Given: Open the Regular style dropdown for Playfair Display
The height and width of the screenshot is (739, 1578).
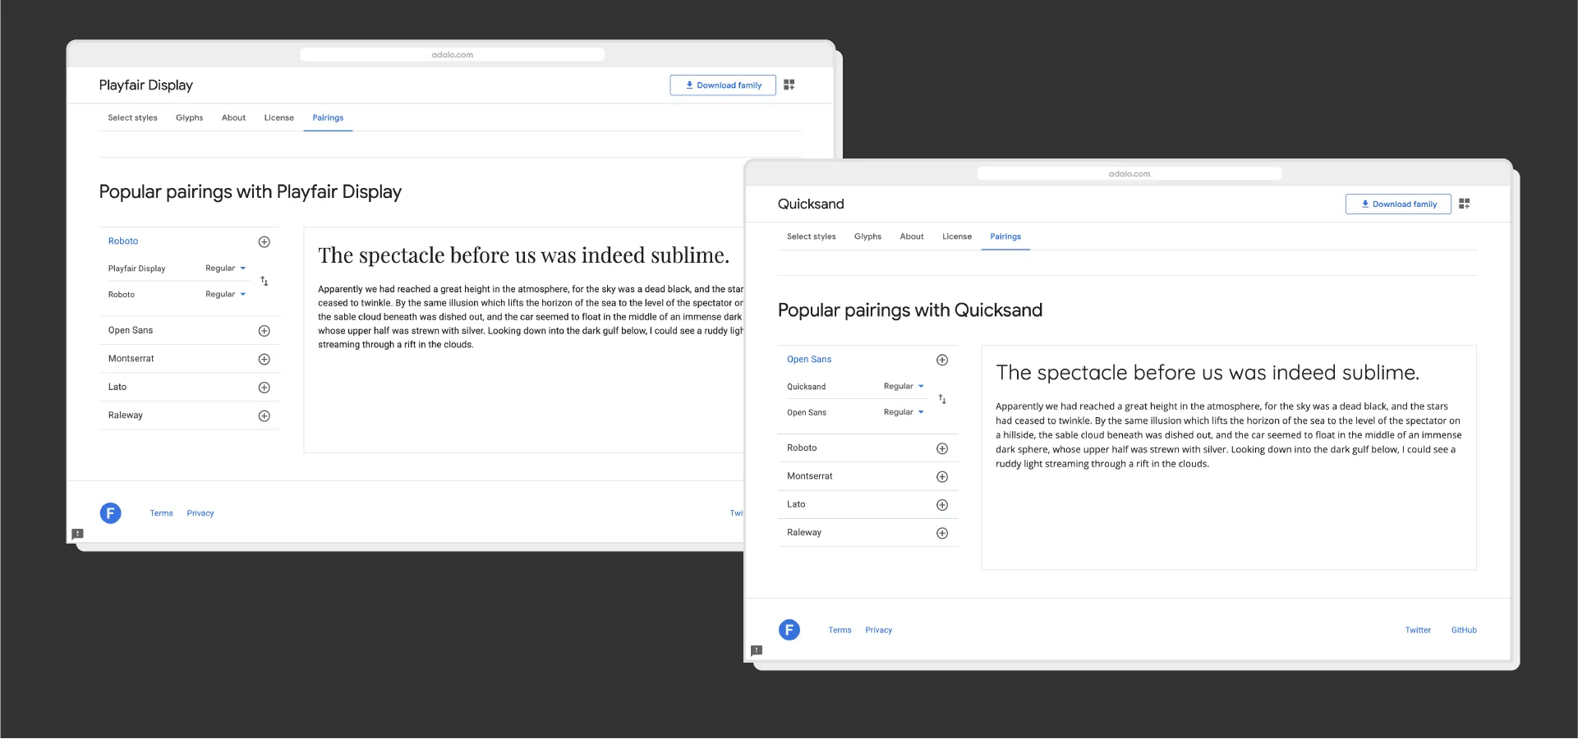Looking at the screenshot, I should point(225,268).
